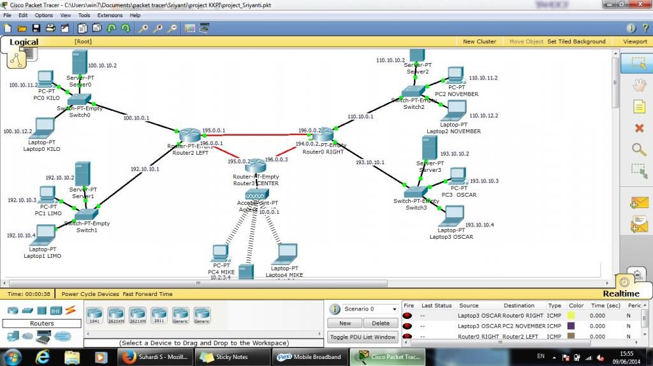This screenshot has width=653, height=366.
Task: Select the Delete tool red X
Action: 638,128
